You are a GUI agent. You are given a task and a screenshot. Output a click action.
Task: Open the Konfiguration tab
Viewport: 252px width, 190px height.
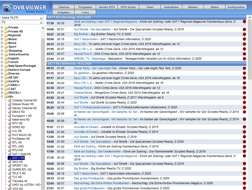236,7
